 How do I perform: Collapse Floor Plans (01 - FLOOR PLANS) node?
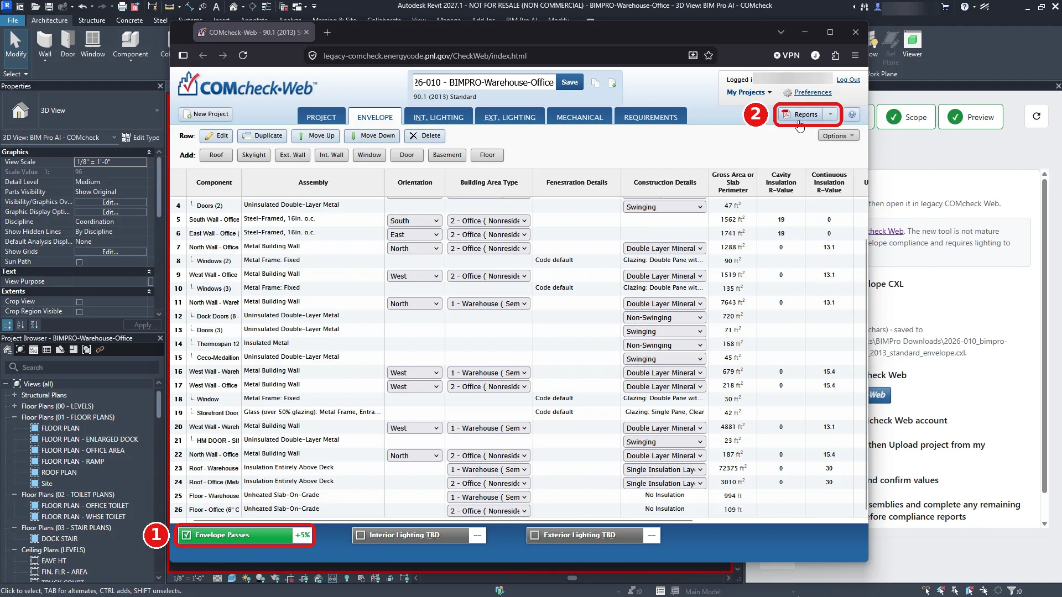click(x=14, y=417)
